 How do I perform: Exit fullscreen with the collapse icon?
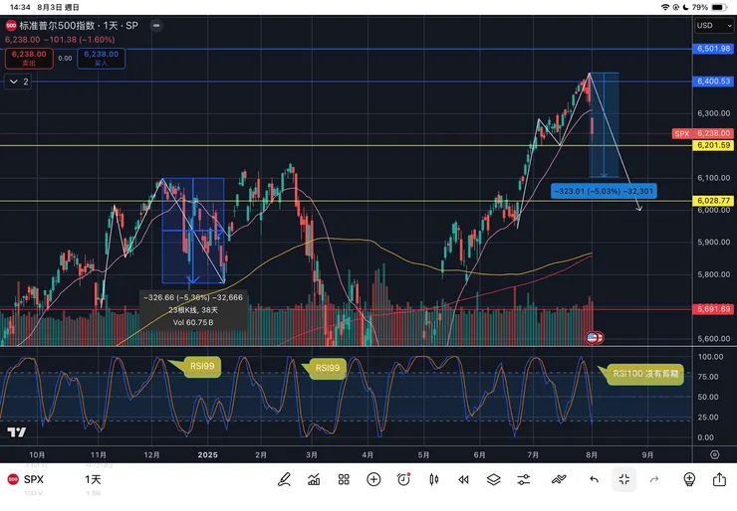point(624,479)
